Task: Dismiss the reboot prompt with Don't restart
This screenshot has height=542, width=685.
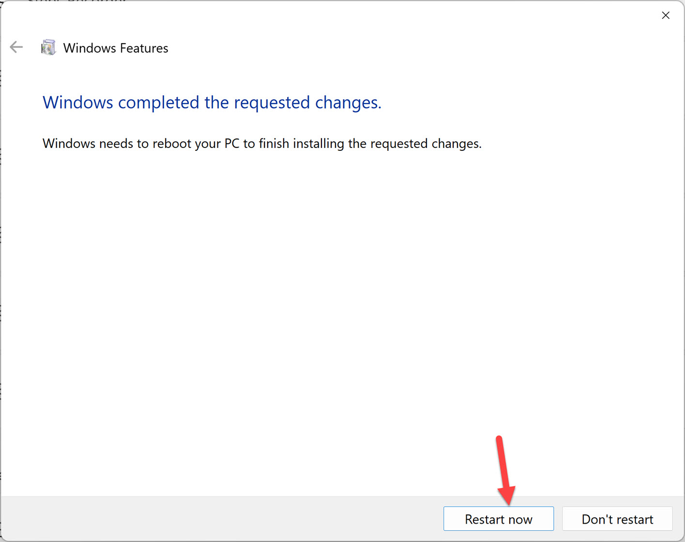Action: [x=617, y=518]
